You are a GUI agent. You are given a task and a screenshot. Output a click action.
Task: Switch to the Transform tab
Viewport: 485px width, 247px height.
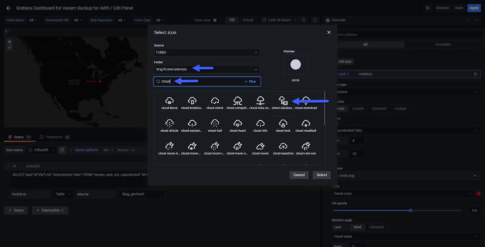pos(55,137)
